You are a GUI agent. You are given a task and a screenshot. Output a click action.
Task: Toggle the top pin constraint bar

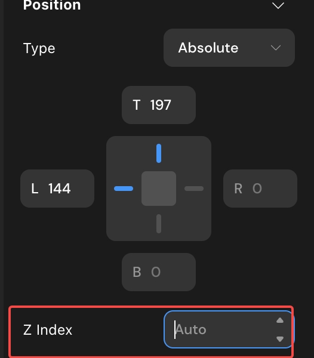pos(159,153)
